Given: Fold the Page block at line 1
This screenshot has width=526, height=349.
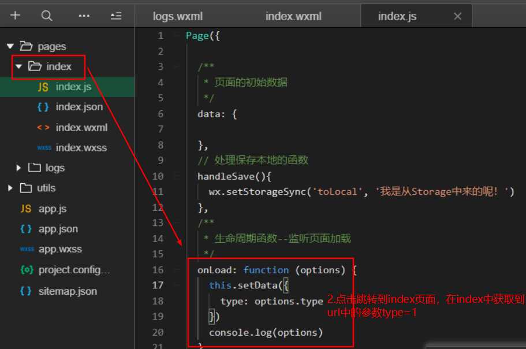Looking at the screenshot, I should click(177, 35).
